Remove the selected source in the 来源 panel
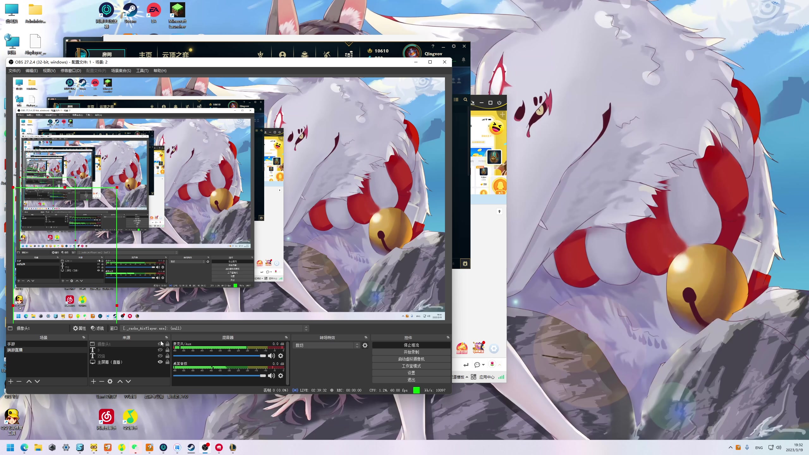Image resolution: width=809 pixels, height=455 pixels. (102, 381)
